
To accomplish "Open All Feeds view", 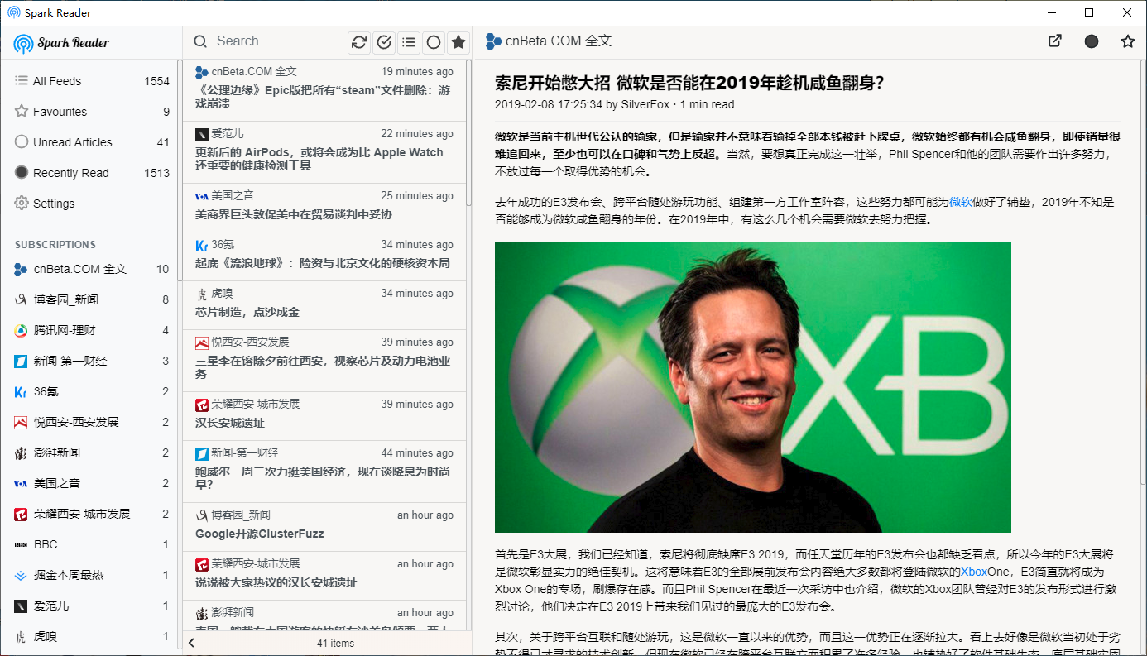I will (x=91, y=81).
